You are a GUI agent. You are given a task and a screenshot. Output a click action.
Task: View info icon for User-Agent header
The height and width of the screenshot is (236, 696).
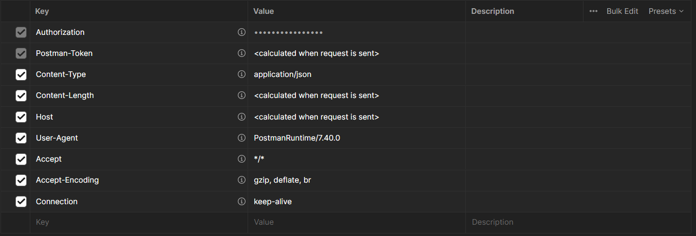point(241,138)
